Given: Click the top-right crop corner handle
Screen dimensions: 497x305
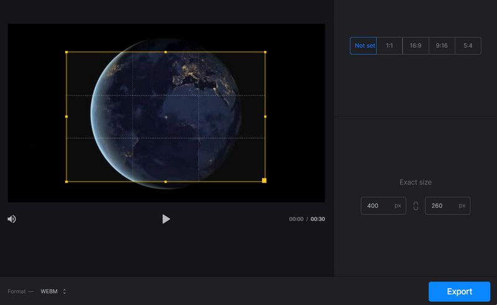Looking at the screenshot, I should click(265, 52).
